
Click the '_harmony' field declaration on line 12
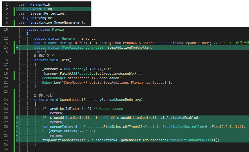85,38
